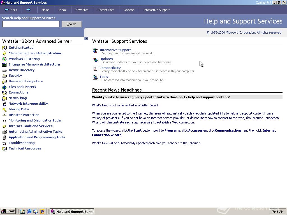287x215 pixels.
Task: Click the Active Directory icon
Action: pyautogui.click(x=4, y=70)
